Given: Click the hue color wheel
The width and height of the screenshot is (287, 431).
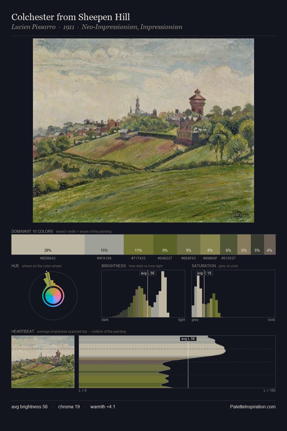Looking at the screenshot, I should [53, 296].
